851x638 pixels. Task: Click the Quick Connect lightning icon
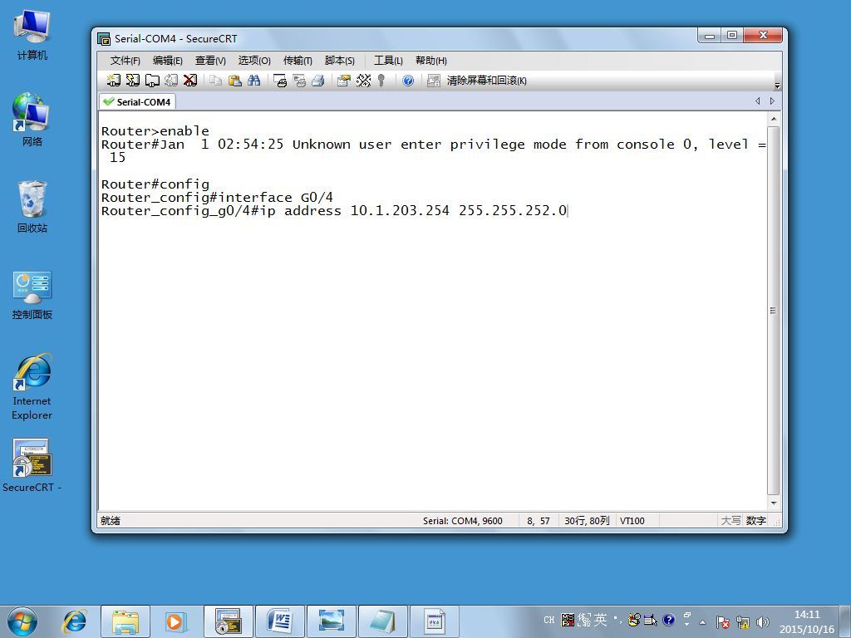132,81
